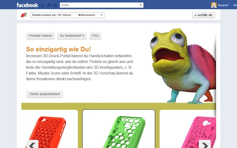Toggle the Gefällt dir like button
237x148 pixels.
(204, 15)
